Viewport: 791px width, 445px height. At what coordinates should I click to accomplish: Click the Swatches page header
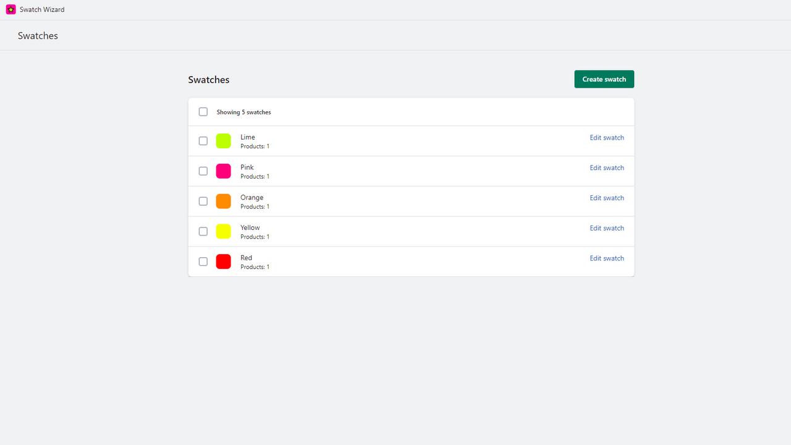(x=38, y=36)
